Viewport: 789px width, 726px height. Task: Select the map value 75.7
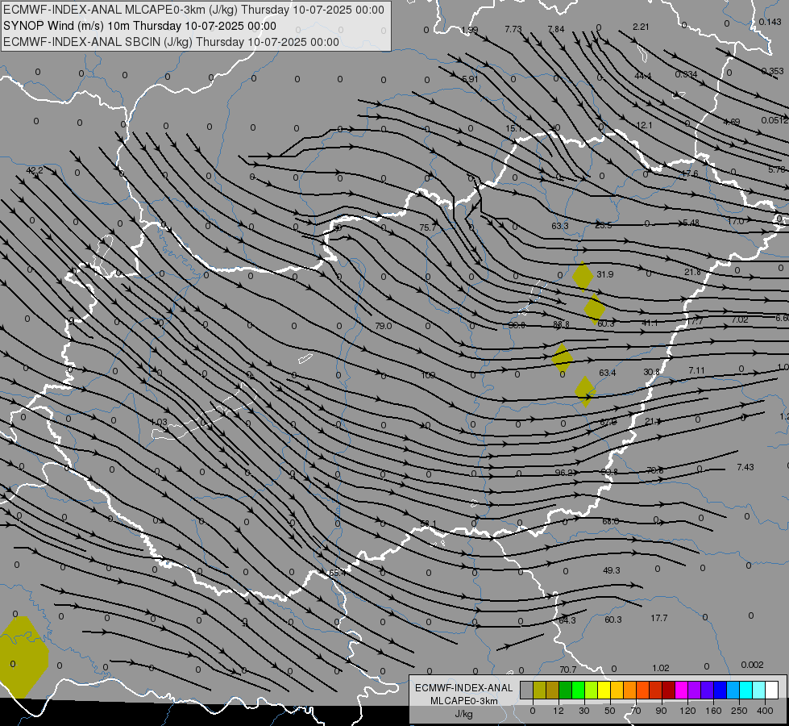click(428, 227)
